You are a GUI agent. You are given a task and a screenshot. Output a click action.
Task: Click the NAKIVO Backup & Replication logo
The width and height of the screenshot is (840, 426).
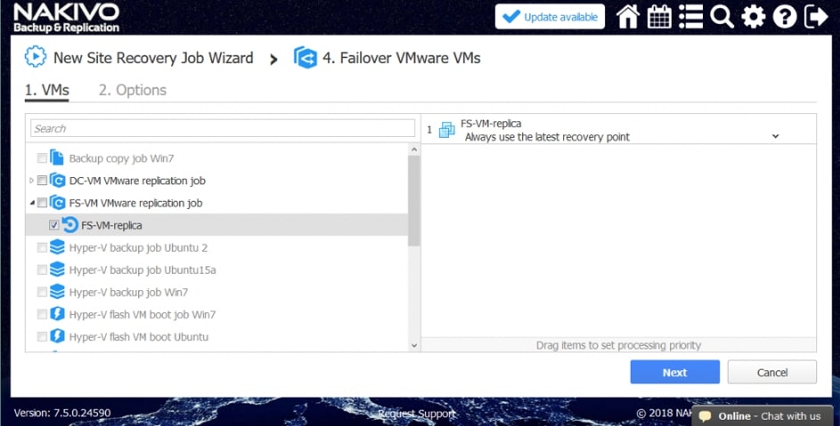67,18
